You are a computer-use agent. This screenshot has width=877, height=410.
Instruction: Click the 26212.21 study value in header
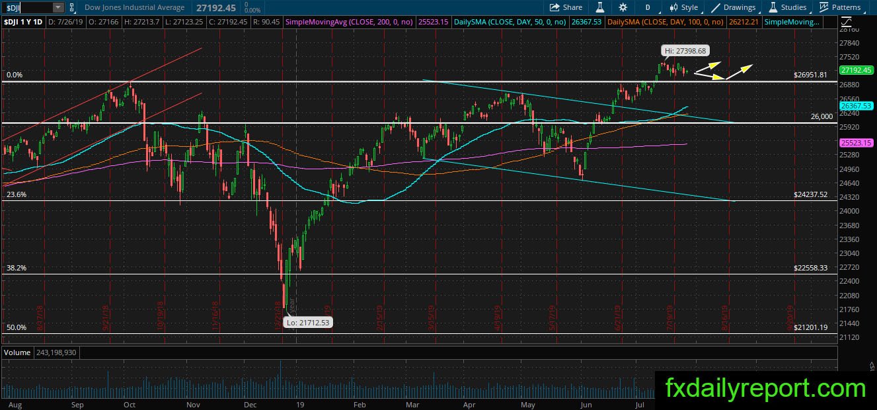(x=745, y=22)
